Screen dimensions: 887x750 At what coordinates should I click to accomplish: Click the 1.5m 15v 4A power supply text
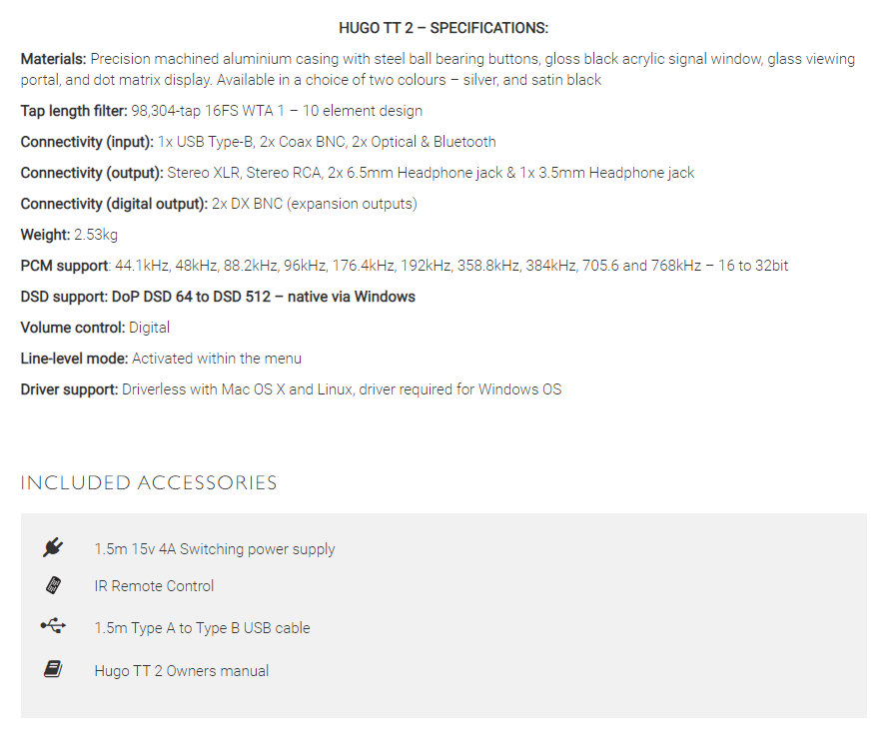[x=215, y=549]
